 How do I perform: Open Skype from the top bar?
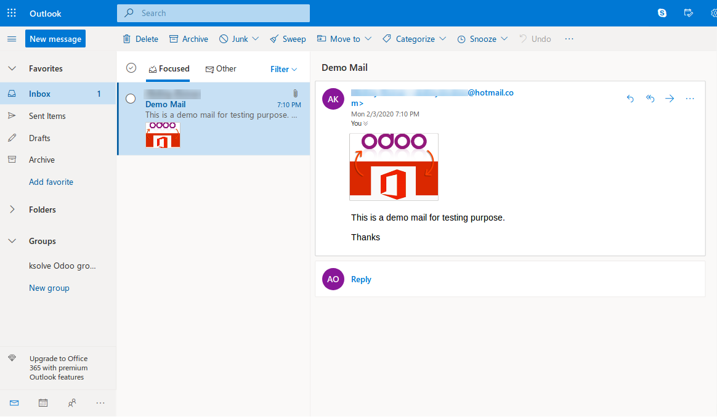(662, 13)
